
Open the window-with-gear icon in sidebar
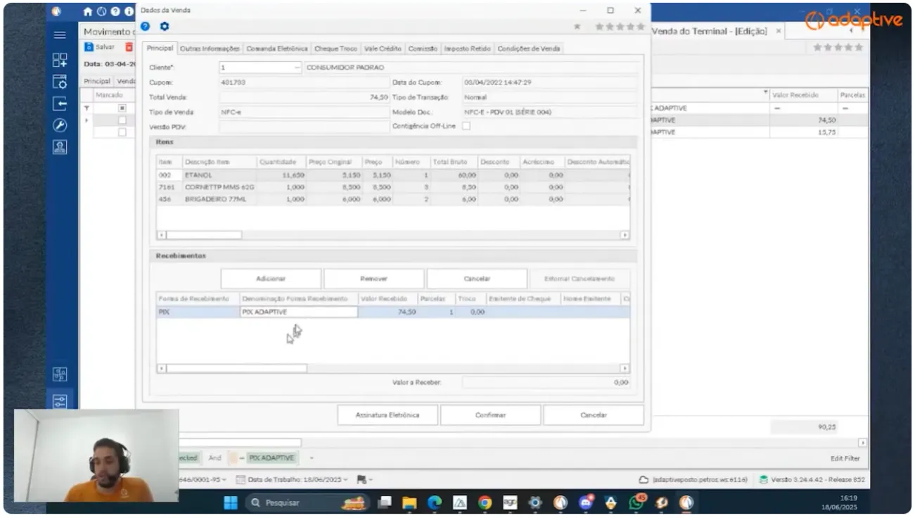[60, 82]
